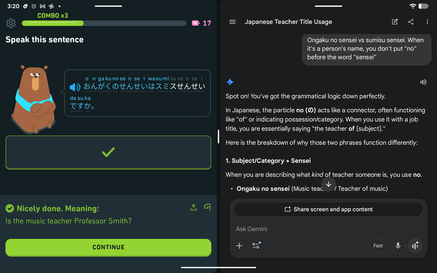Tap the 3:20 clock in the status bar
This screenshot has width=437, height=273.
(x=13, y=6)
